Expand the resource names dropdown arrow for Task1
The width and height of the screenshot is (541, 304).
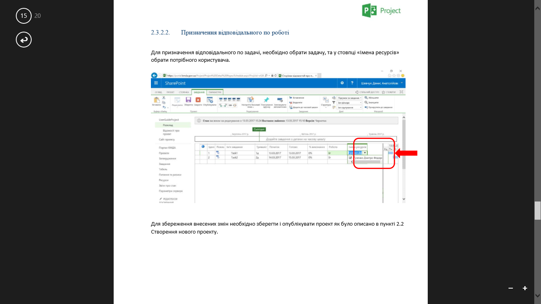click(x=365, y=153)
